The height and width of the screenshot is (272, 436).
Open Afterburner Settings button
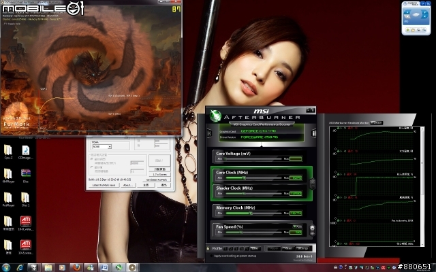[302, 248]
